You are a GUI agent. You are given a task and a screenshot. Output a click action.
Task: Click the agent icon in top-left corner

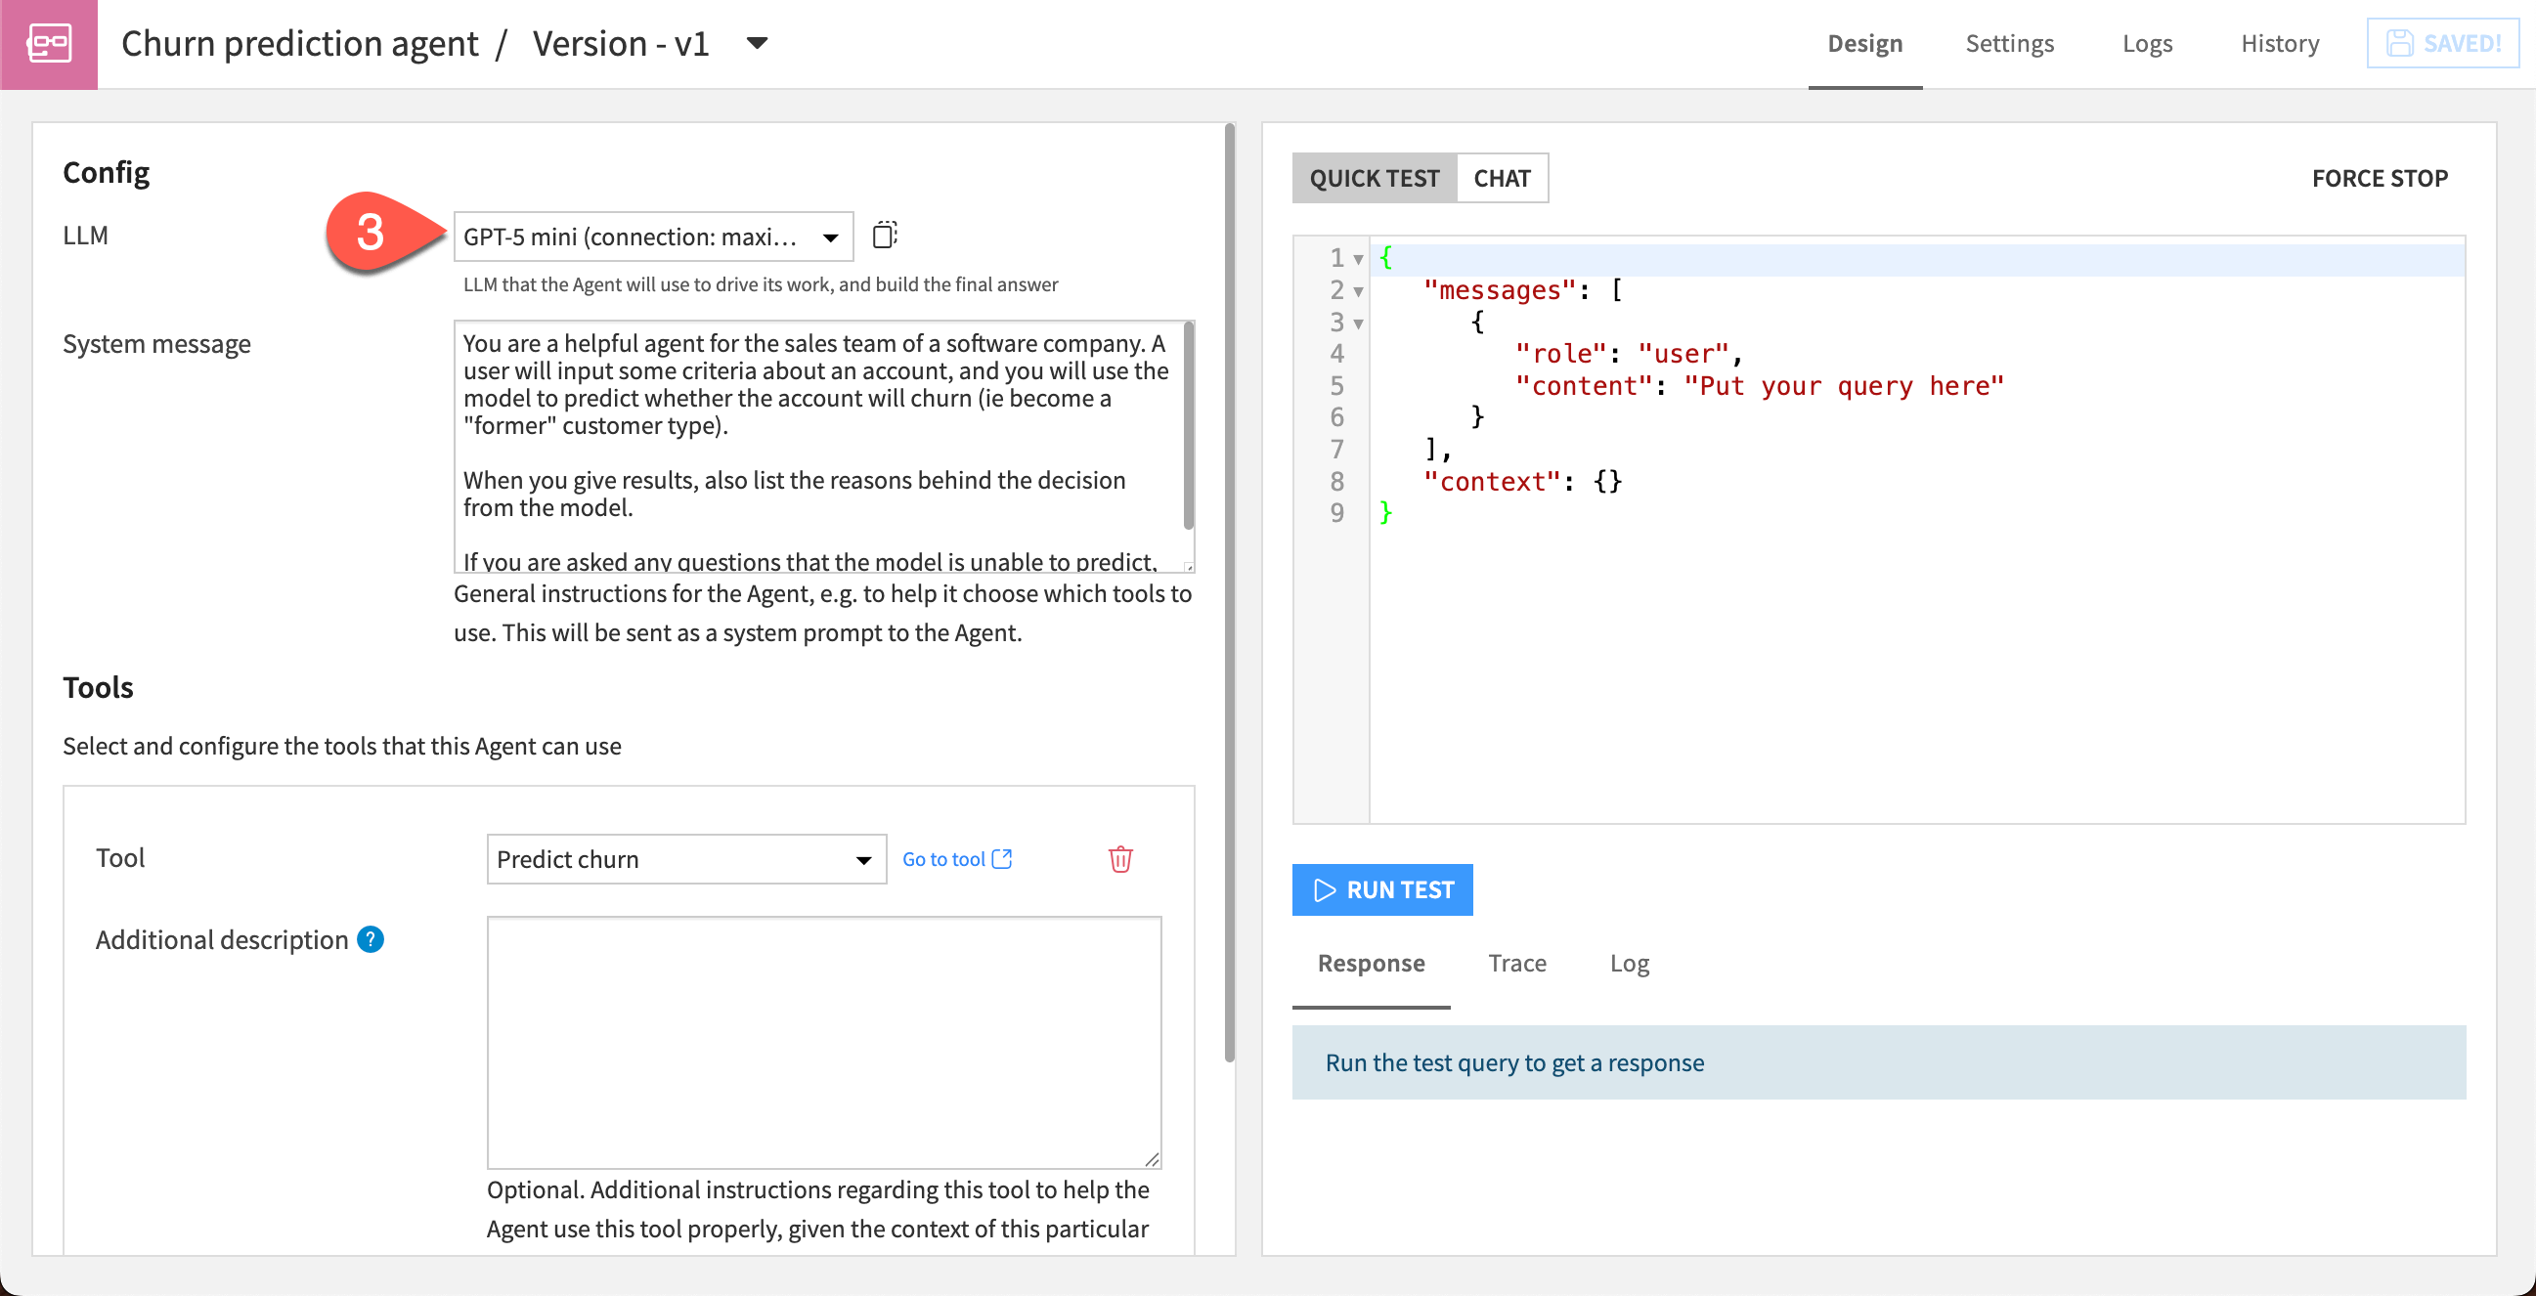click(x=48, y=44)
